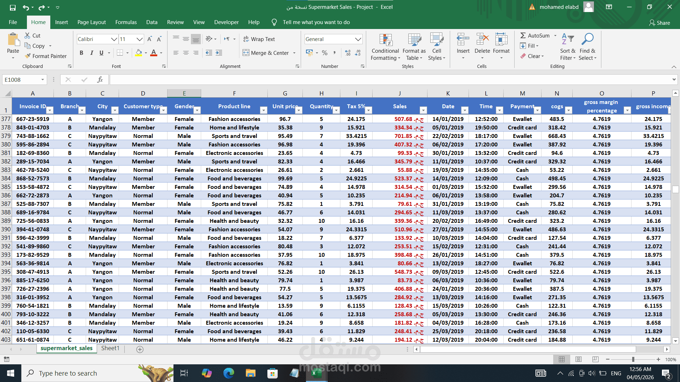Click Align Left icon
The height and width of the screenshot is (382, 680).
pos(176,53)
